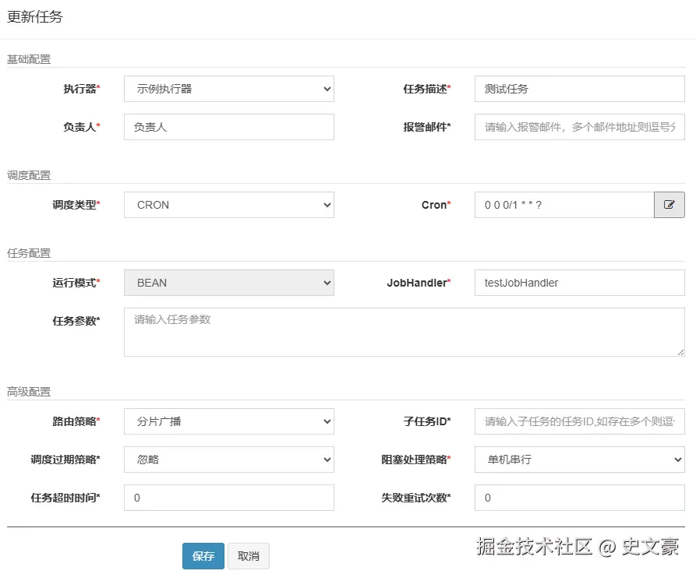Click the 调度过期策略 field label
696x574 pixels.
click(x=65, y=459)
